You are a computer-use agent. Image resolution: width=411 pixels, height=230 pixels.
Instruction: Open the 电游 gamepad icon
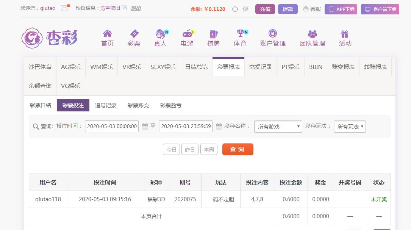tap(187, 34)
